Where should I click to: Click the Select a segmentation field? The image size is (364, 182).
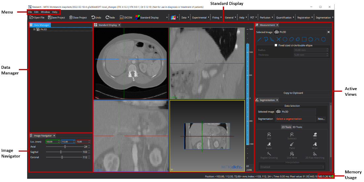pos(295,118)
